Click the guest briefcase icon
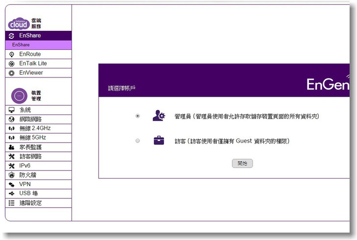357x240 pixels. [x=159, y=141]
